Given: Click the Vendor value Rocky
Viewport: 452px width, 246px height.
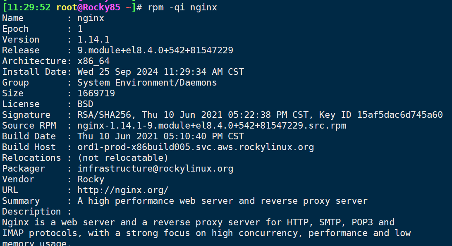Looking at the screenshot, I should pos(91,179).
